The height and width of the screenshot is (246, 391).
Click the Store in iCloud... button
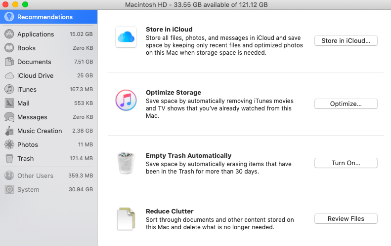[346, 41]
